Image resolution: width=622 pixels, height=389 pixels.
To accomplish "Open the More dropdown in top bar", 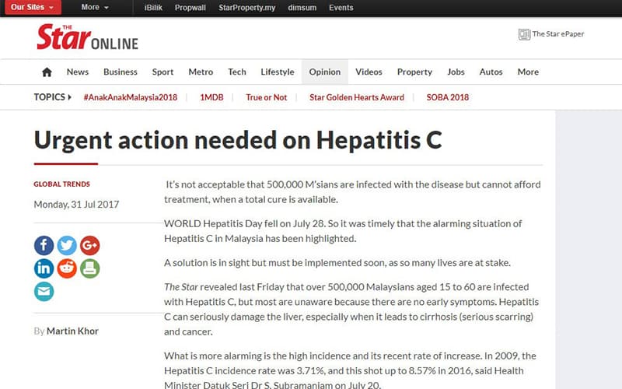I will [95, 7].
